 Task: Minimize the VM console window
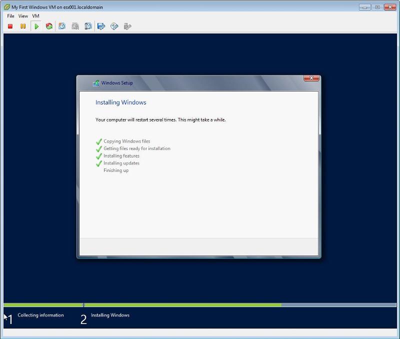coord(365,7)
